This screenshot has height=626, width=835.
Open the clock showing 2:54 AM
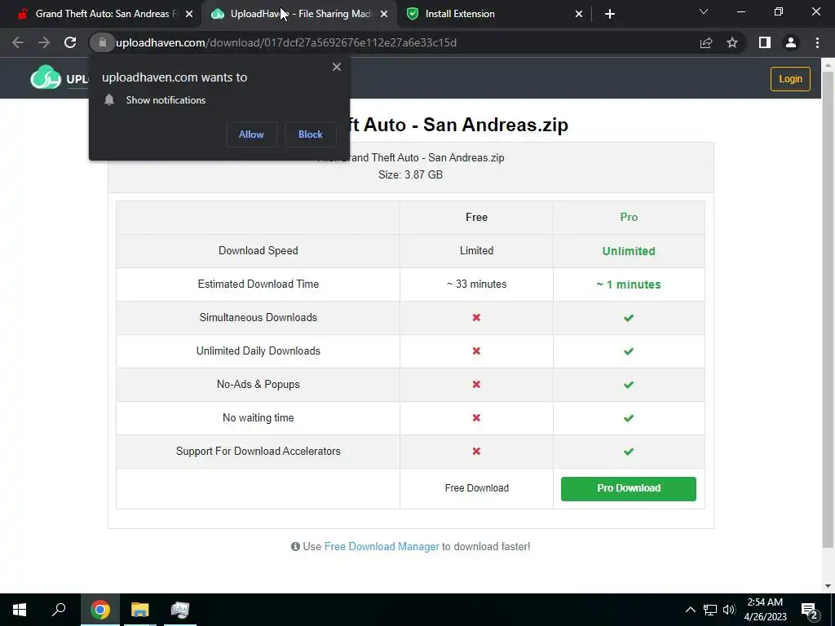pos(765,610)
